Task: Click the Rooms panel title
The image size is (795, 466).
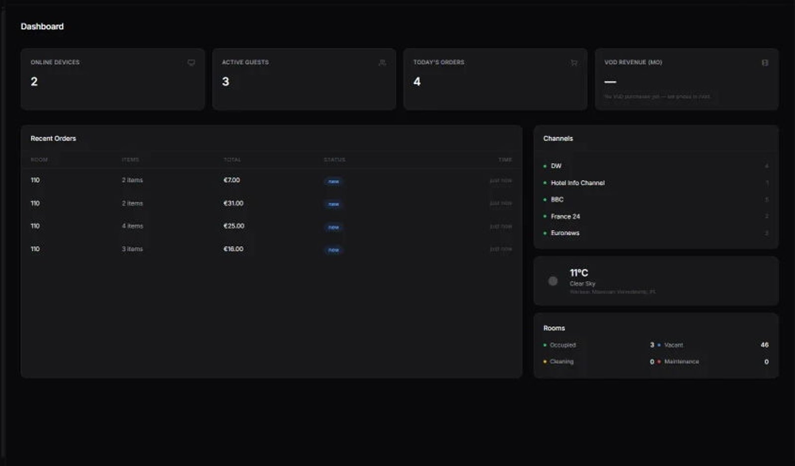Action: [554, 328]
